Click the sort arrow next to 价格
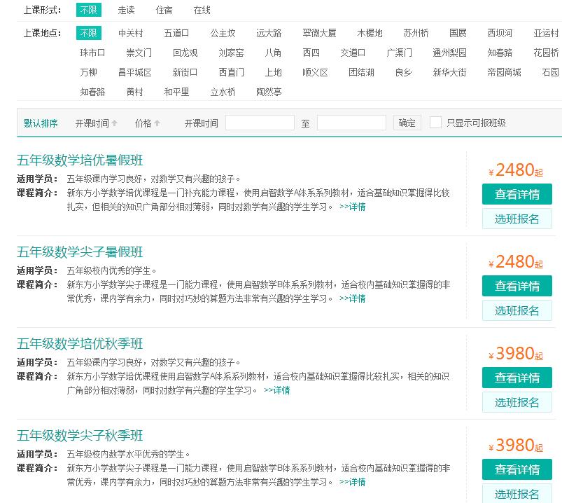Viewport: 562px width, 503px height. (x=158, y=122)
